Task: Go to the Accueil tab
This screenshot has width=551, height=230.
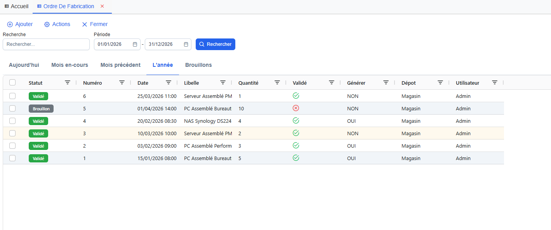Action: click(16, 6)
